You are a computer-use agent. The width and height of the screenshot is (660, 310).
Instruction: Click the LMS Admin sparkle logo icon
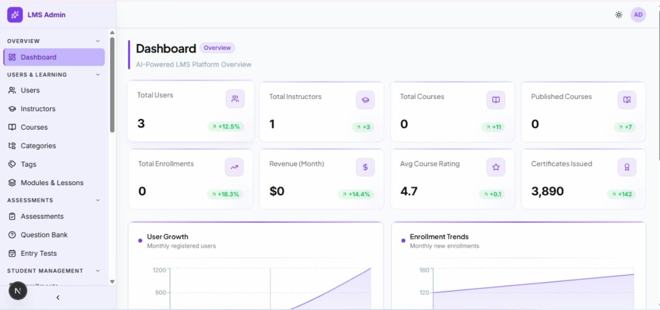tap(15, 15)
